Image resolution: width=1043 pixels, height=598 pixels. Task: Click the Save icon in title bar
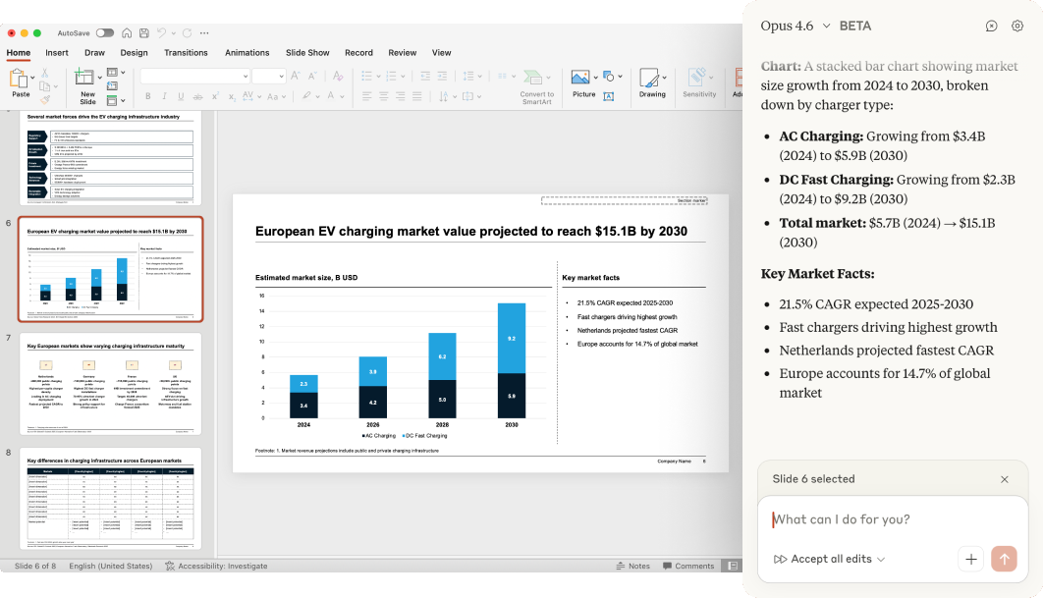pos(141,33)
